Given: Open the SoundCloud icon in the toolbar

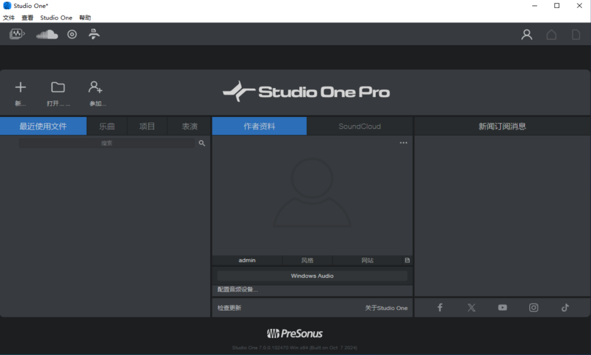Looking at the screenshot, I should click(x=47, y=34).
